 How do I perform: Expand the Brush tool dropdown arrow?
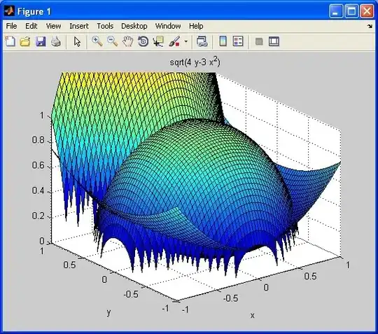point(186,41)
